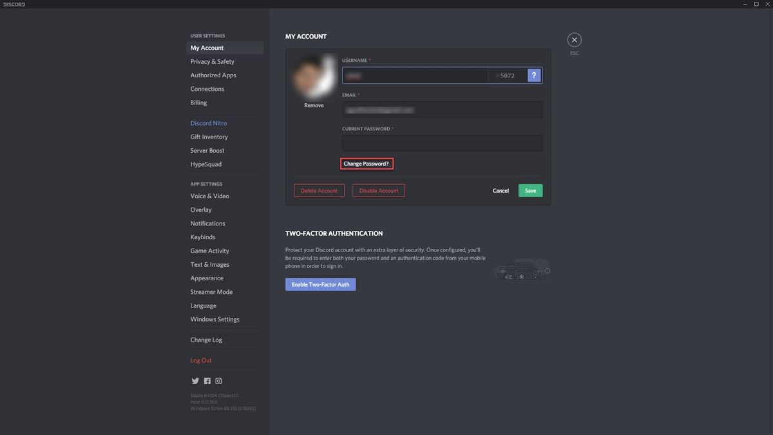Log out of Discord
This screenshot has height=435, width=773.
click(200, 360)
